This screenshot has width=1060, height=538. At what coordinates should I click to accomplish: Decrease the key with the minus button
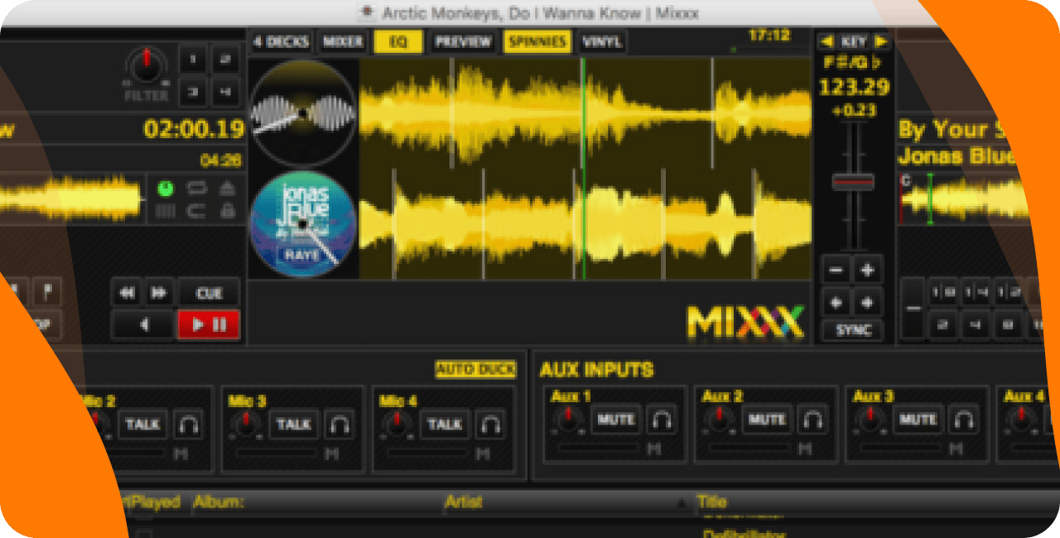coord(836,270)
